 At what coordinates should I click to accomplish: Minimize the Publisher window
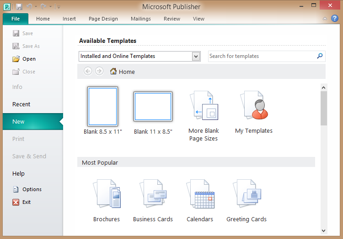click(x=301, y=5)
